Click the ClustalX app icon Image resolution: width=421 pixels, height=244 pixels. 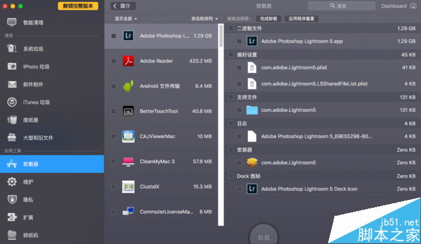pyautogui.click(x=128, y=187)
